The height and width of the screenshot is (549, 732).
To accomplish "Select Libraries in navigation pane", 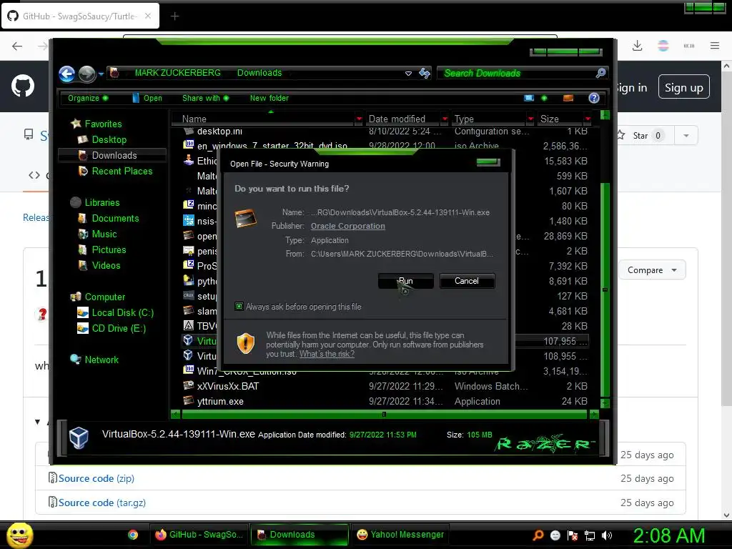I will pyautogui.click(x=102, y=202).
